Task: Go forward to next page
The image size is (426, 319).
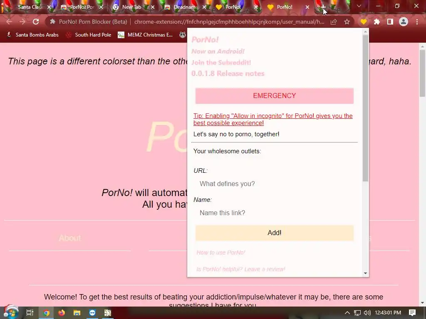Action: (22, 22)
